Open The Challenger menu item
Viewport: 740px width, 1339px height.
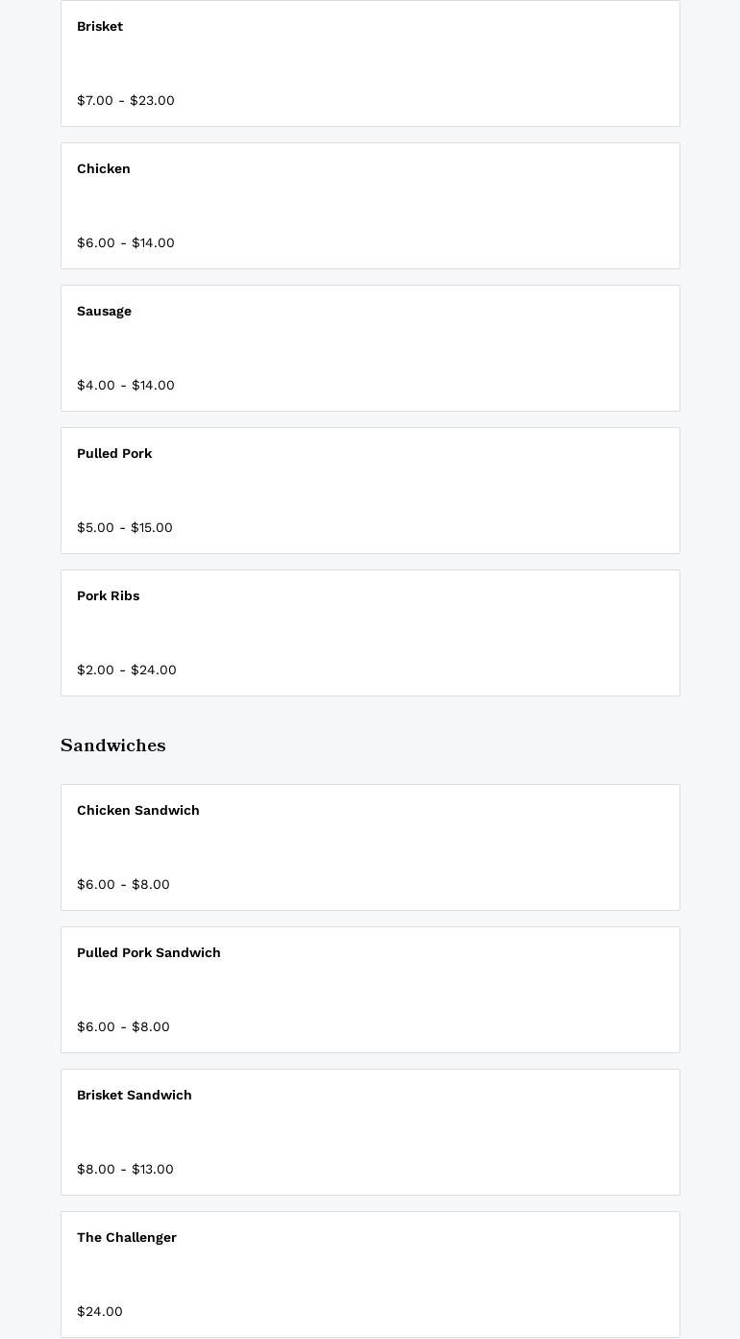(127, 1238)
